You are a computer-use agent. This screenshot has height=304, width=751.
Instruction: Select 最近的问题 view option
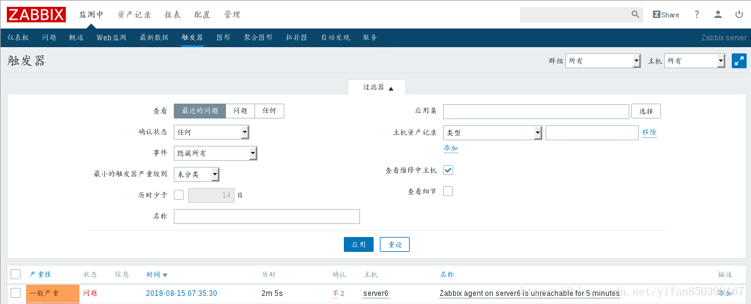click(x=200, y=111)
